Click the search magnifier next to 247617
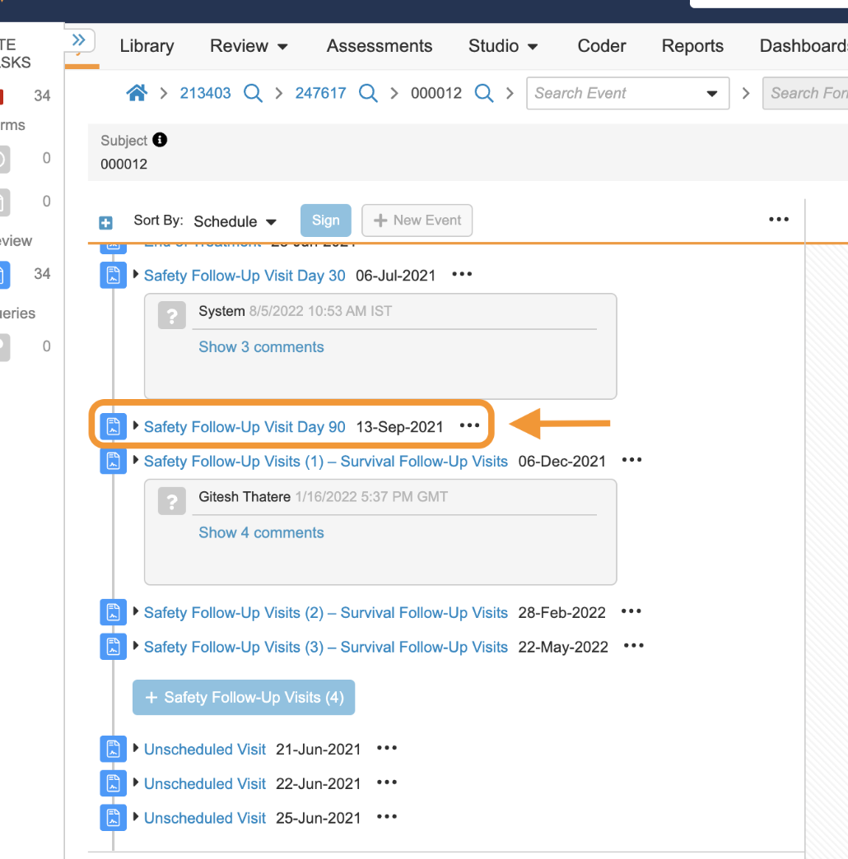The image size is (848, 859). 369,93
